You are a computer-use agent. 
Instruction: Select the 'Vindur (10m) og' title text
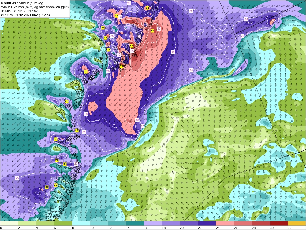pos(31,3)
